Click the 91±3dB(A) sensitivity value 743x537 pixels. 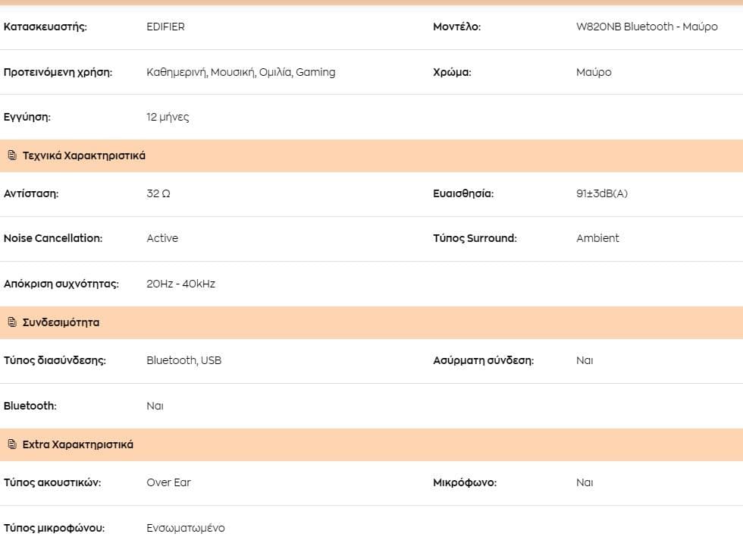pos(602,193)
